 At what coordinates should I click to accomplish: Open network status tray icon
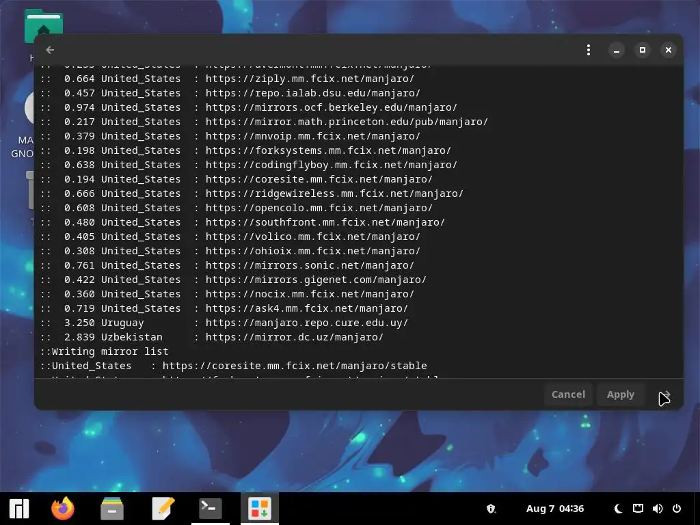(638, 509)
